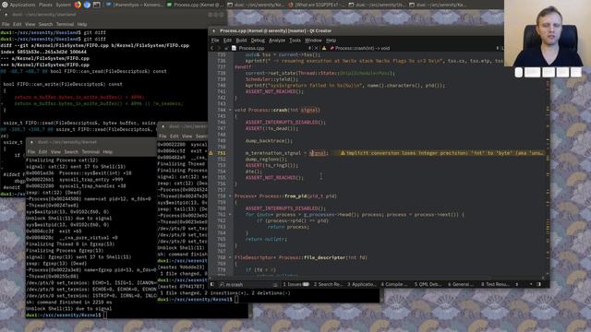
Task: Switch to the Process.cpp Qt Creator taskbar entry
Action: pos(195,5)
